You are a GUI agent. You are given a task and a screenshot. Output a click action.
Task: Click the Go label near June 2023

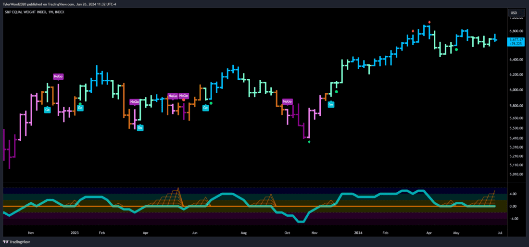(205, 108)
